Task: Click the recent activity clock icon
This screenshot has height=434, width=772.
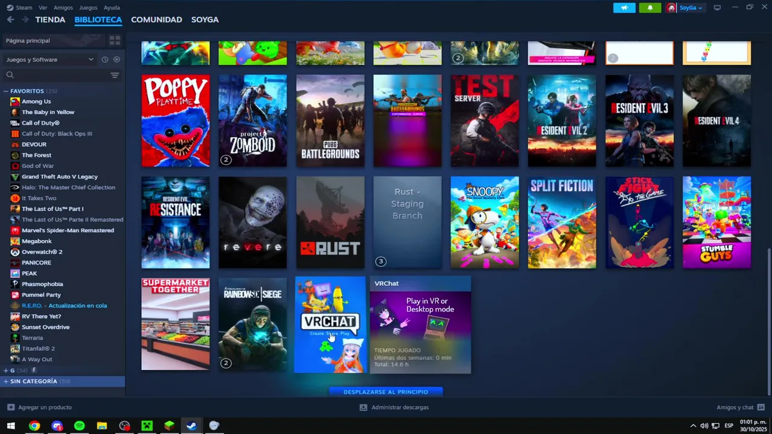Action: (105, 59)
